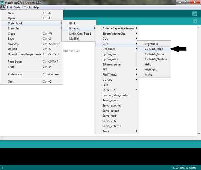This screenshot has width=201, height=170.
Task: Choose New from File menu
Action: (x=31, y=13)
